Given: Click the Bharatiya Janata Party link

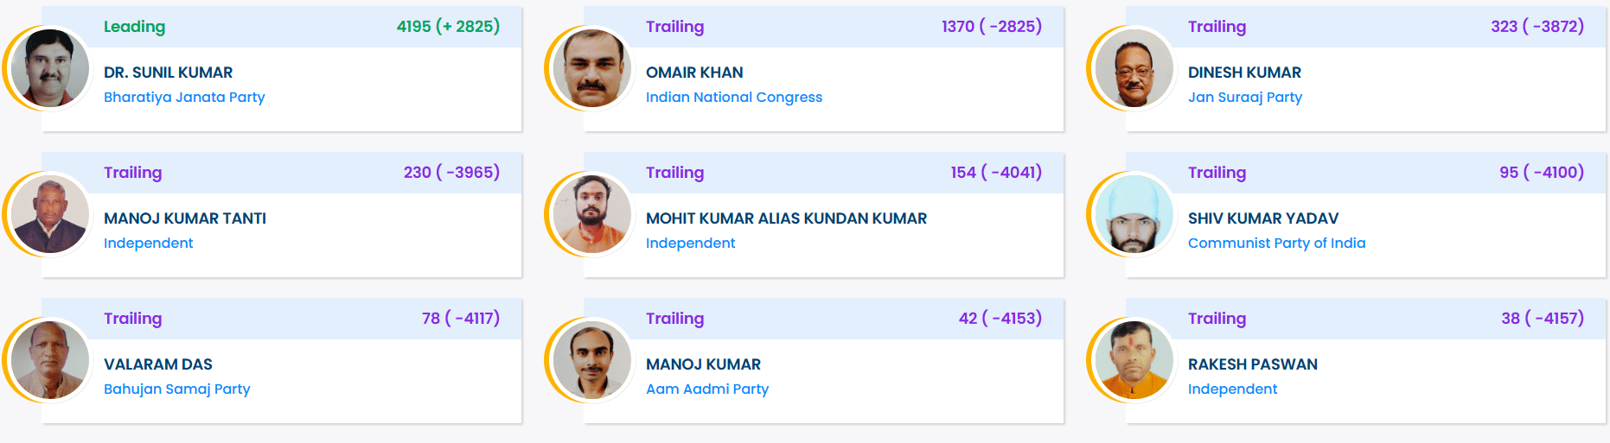Looking at the screenshot, I should (x=184, y=98).
